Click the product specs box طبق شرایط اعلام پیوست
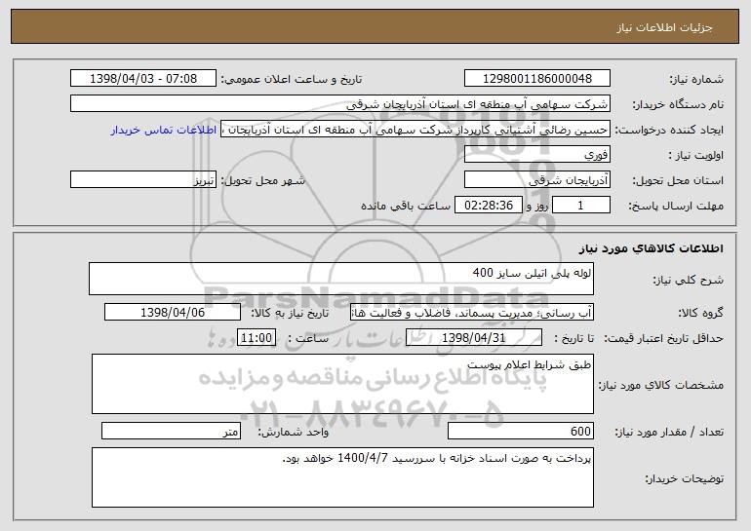Screen dimensions: 751x531 click(x=342, y=384)
